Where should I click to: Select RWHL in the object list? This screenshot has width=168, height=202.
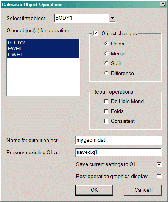(43, 55)
